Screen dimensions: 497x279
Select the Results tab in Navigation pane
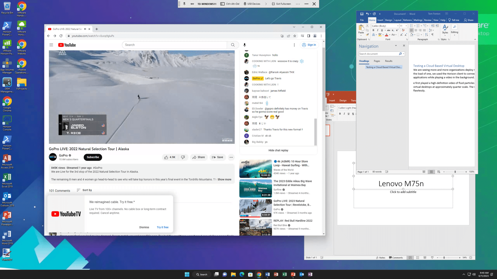tap(389, 61)
